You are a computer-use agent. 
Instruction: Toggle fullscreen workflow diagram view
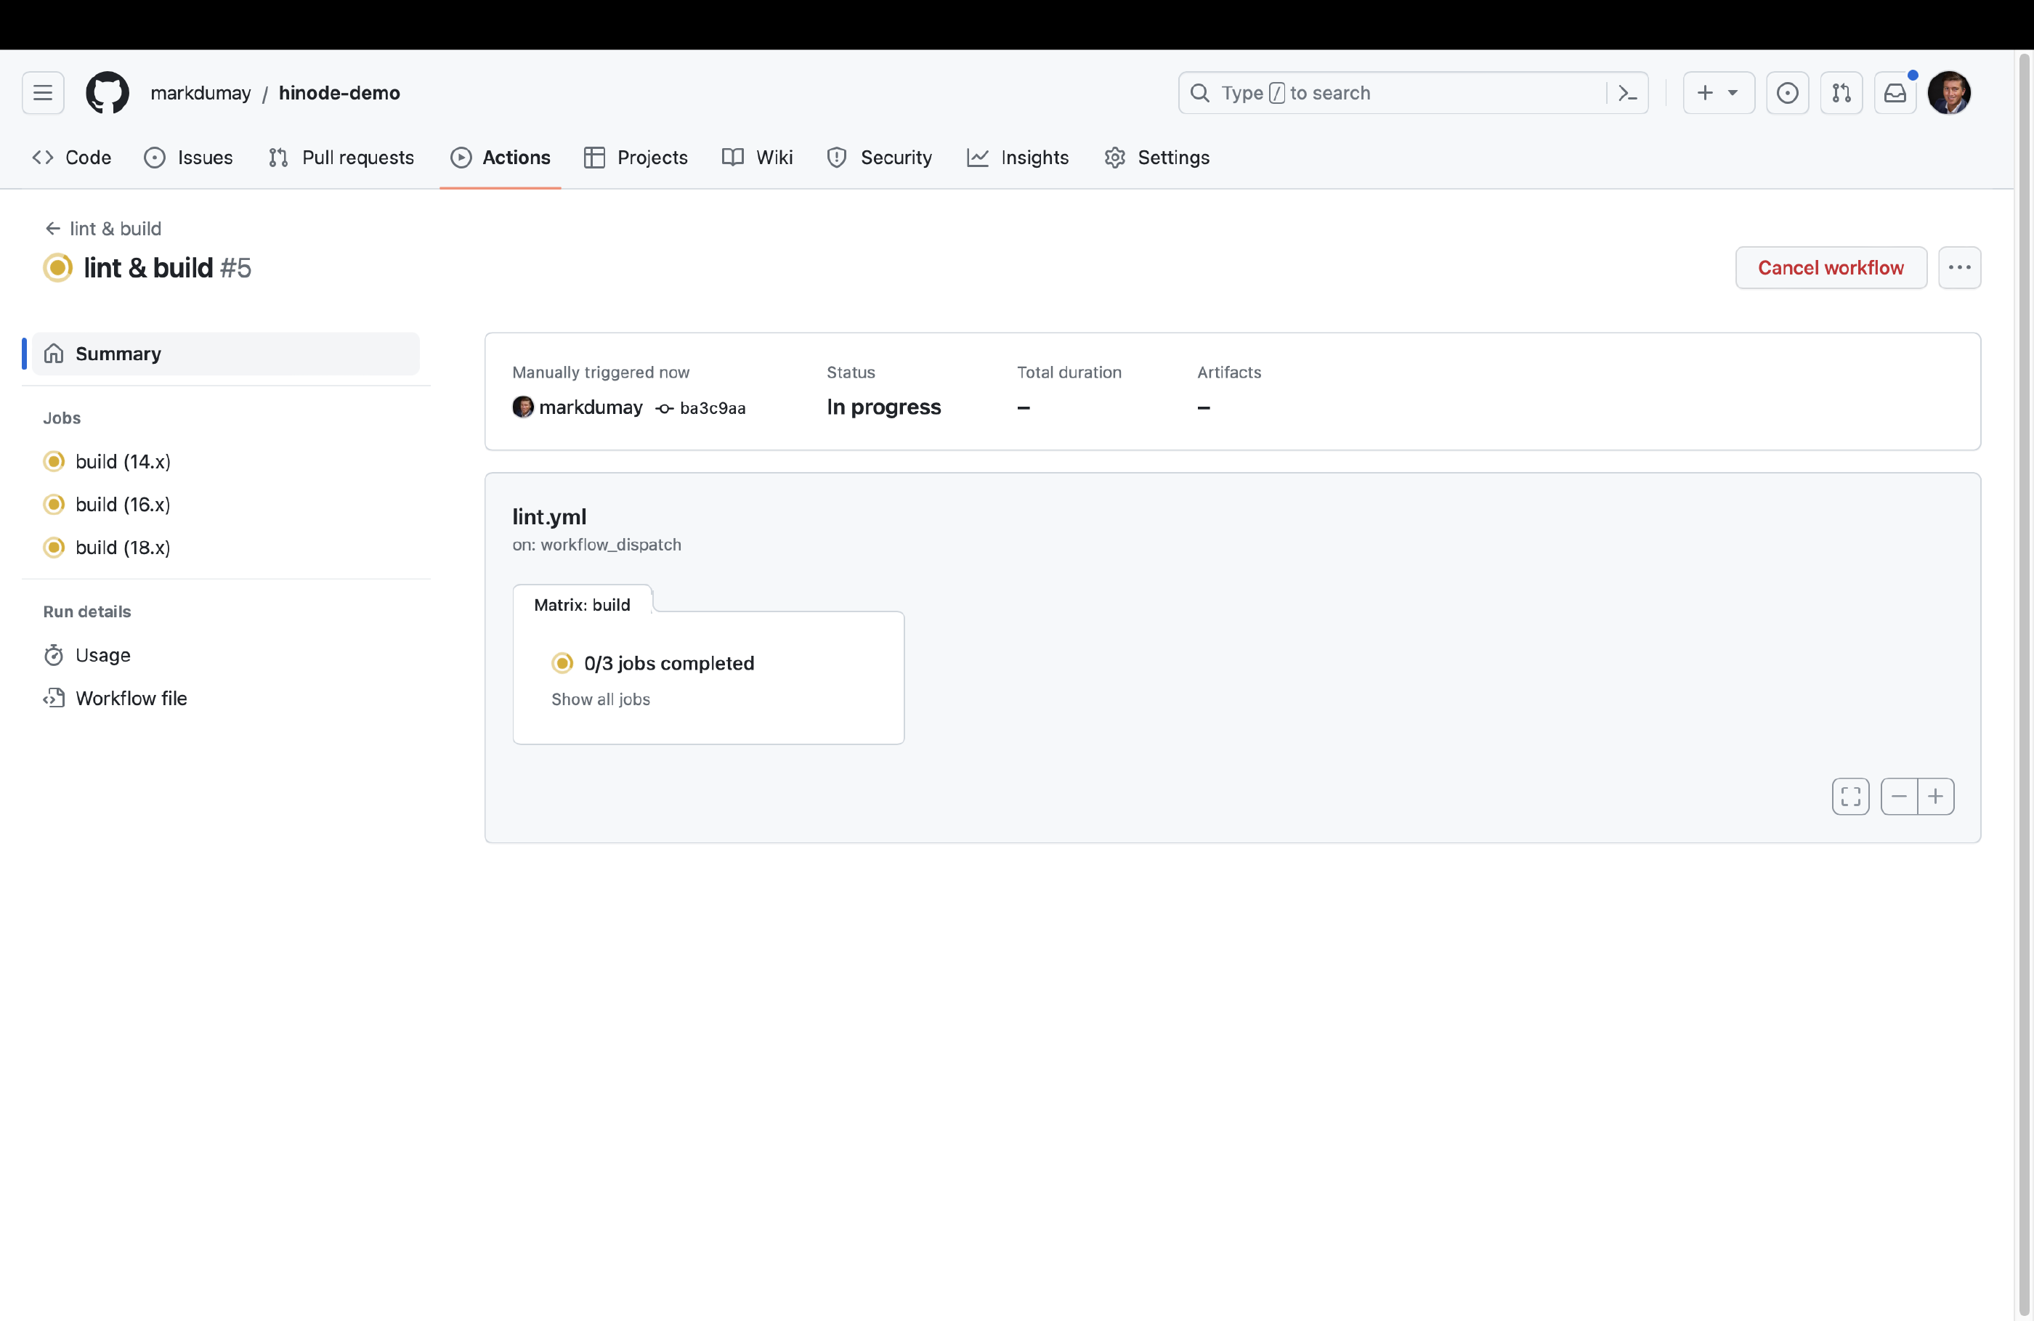pos(1850,796)
